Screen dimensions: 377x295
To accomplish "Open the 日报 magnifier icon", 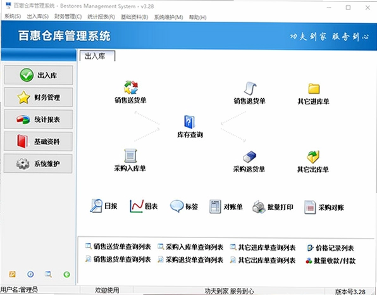I will [x=96, y=206].
